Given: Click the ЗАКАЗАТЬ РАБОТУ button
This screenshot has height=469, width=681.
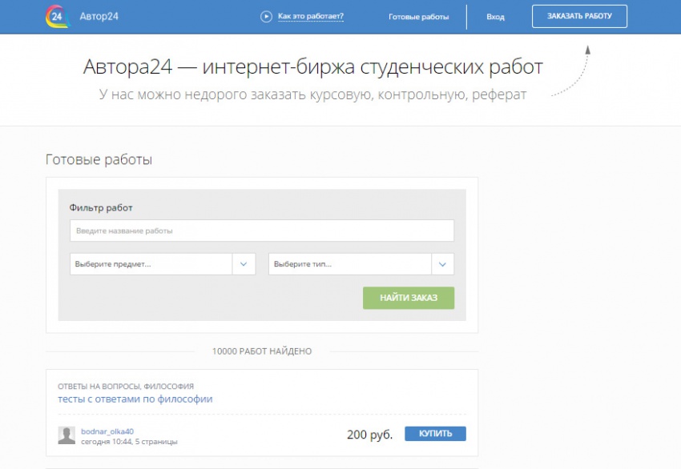Looking at the screenshot, I should 579,16.
